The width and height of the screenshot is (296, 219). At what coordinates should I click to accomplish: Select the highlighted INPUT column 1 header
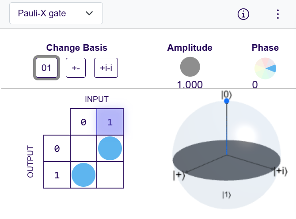pyautogui.click(x=110, y=122)
